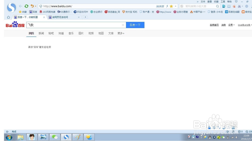Switch to the 该网页无法访问 tab
This screenshot has width=252, height=141.
[x=64, y=17]
